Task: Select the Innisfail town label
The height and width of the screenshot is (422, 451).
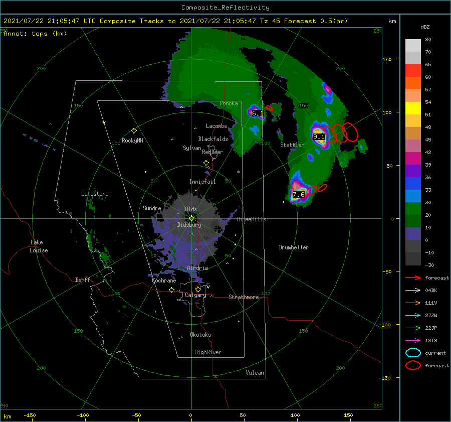Action: point(202,182)
